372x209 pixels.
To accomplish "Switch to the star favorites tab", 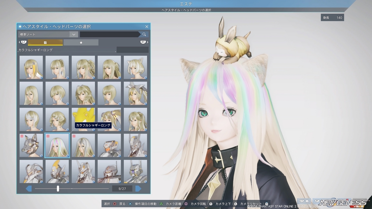I will [81, 42].
